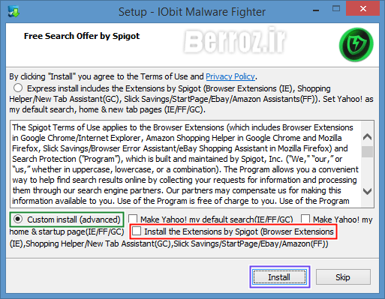
Task: Click the scrollbar thumb in the terms box
Action: pos(367,151)
